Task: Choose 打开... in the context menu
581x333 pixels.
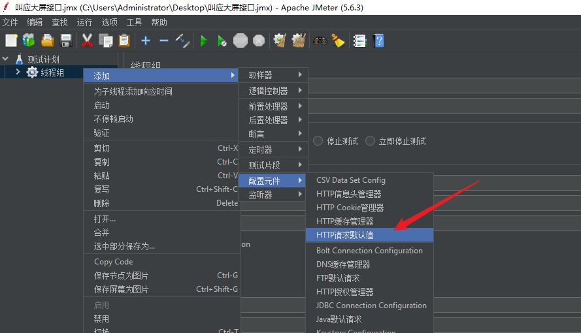Action: pyautogui.click(x=161, y=219)
